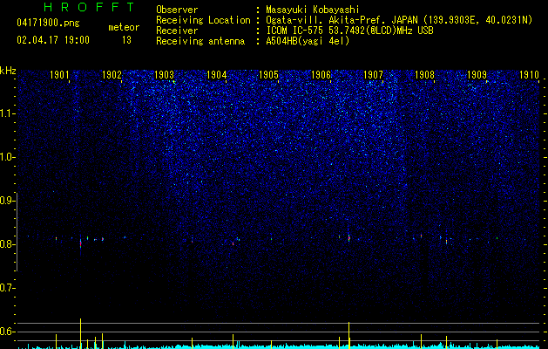Click the 0.7 kHz axis label
548x349 pixels.
coord(7,288)
